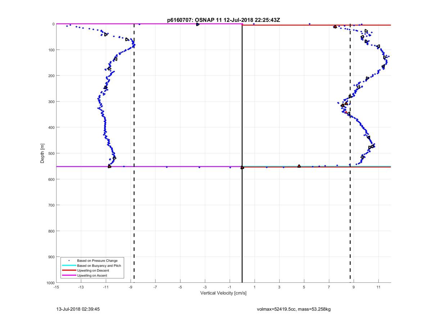The height and width of the screenshot is (318, 432).
Task: Click depth tick label '200'
Action: [x=51, y=76]
